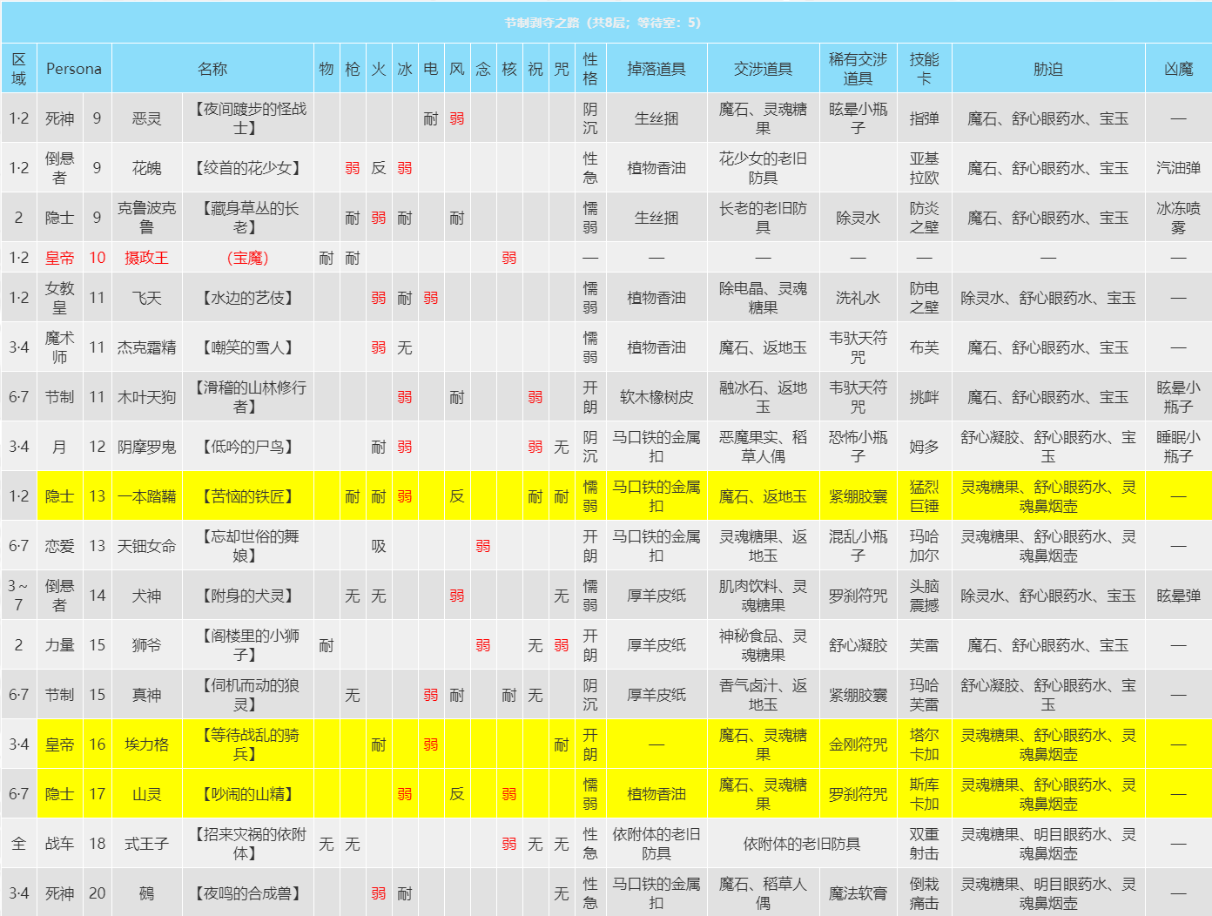This screenshot has height=916, width=1212.
Task: Click the red (宝魔) label
Action: pyautogui.click(x=248, y=258)
